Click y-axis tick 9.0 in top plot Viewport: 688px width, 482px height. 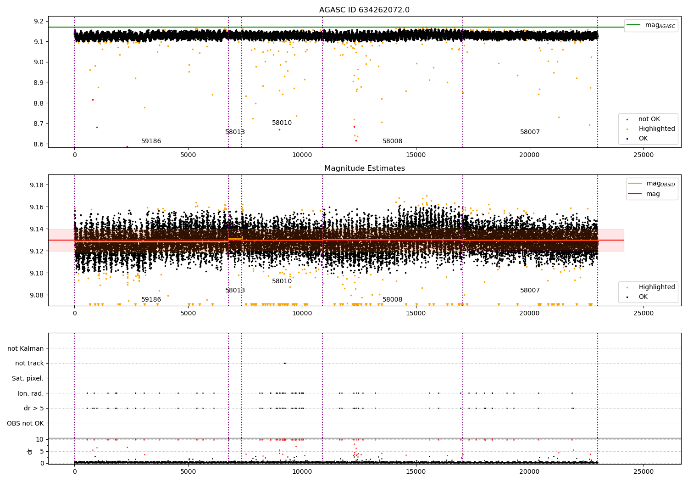click(39, 62)
